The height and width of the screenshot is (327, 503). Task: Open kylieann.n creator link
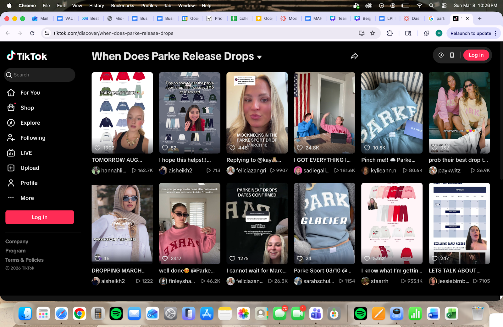click(x=384, y=171)
